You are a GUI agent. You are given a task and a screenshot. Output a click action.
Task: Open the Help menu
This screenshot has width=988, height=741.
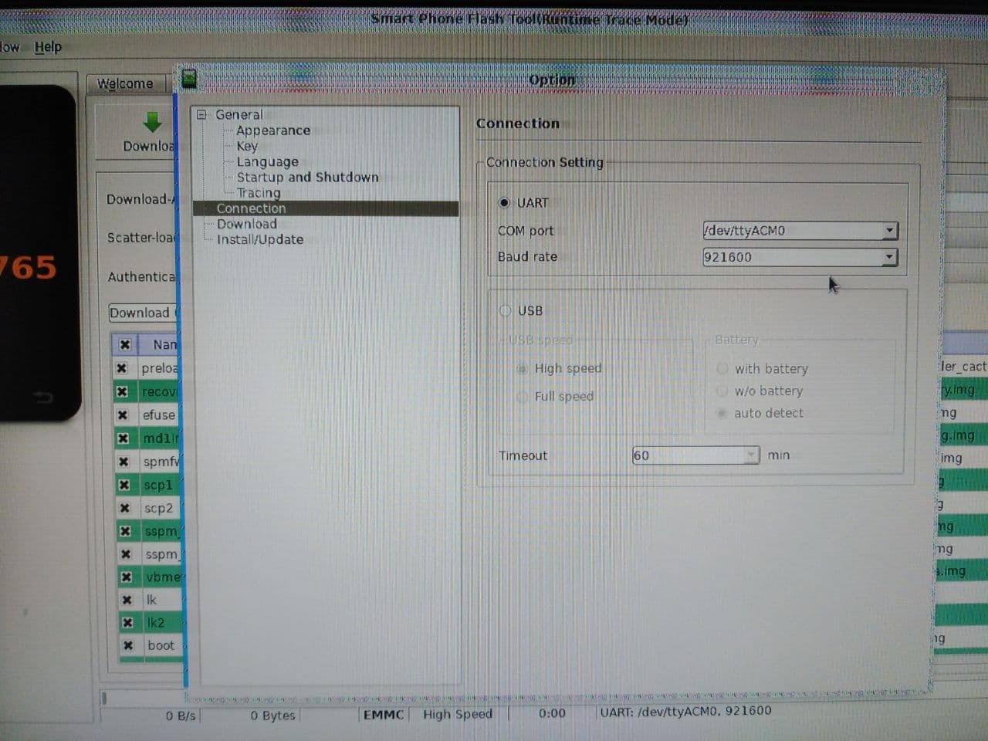(x=48, y=46)
